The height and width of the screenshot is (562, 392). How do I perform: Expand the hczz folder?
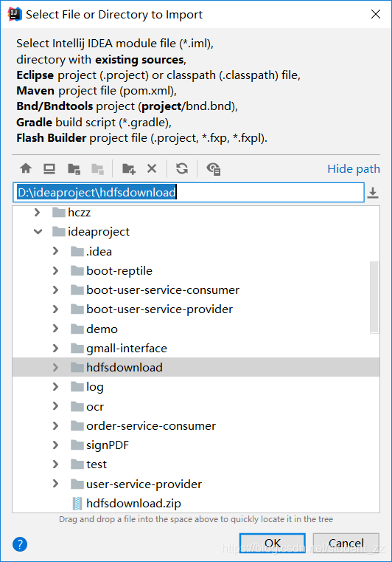coord(37,212)
